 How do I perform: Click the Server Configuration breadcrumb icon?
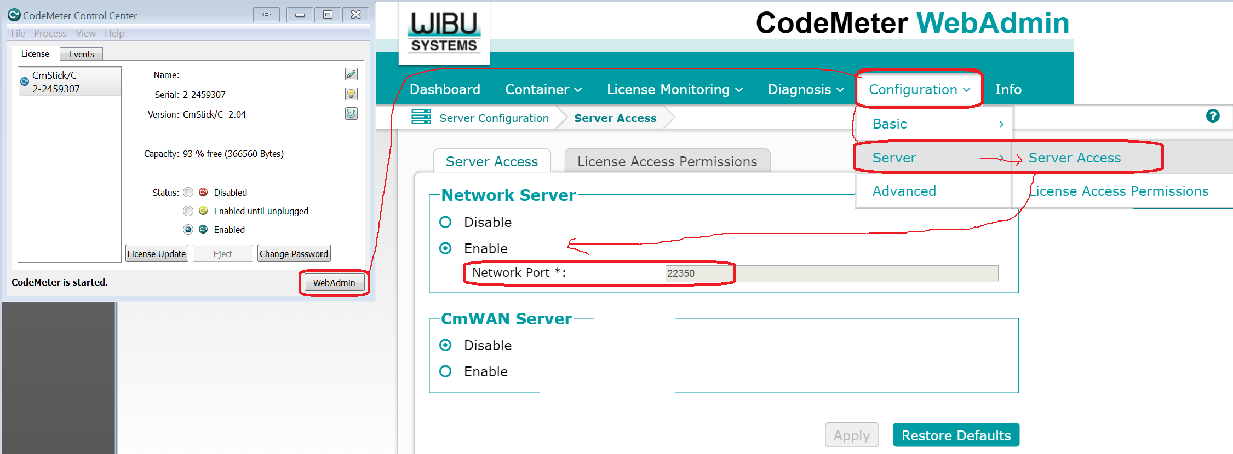click(421, 117)
